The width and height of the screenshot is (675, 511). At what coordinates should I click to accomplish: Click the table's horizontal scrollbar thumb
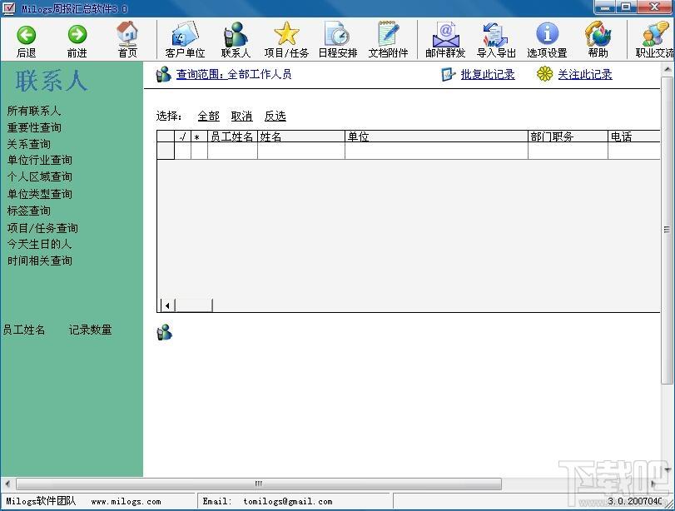coord(193,305)
